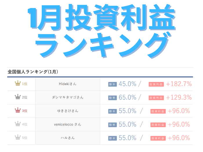Select the venicelocco さん ranking entry
Screen dimensions: 203x152
pos(67,124)
